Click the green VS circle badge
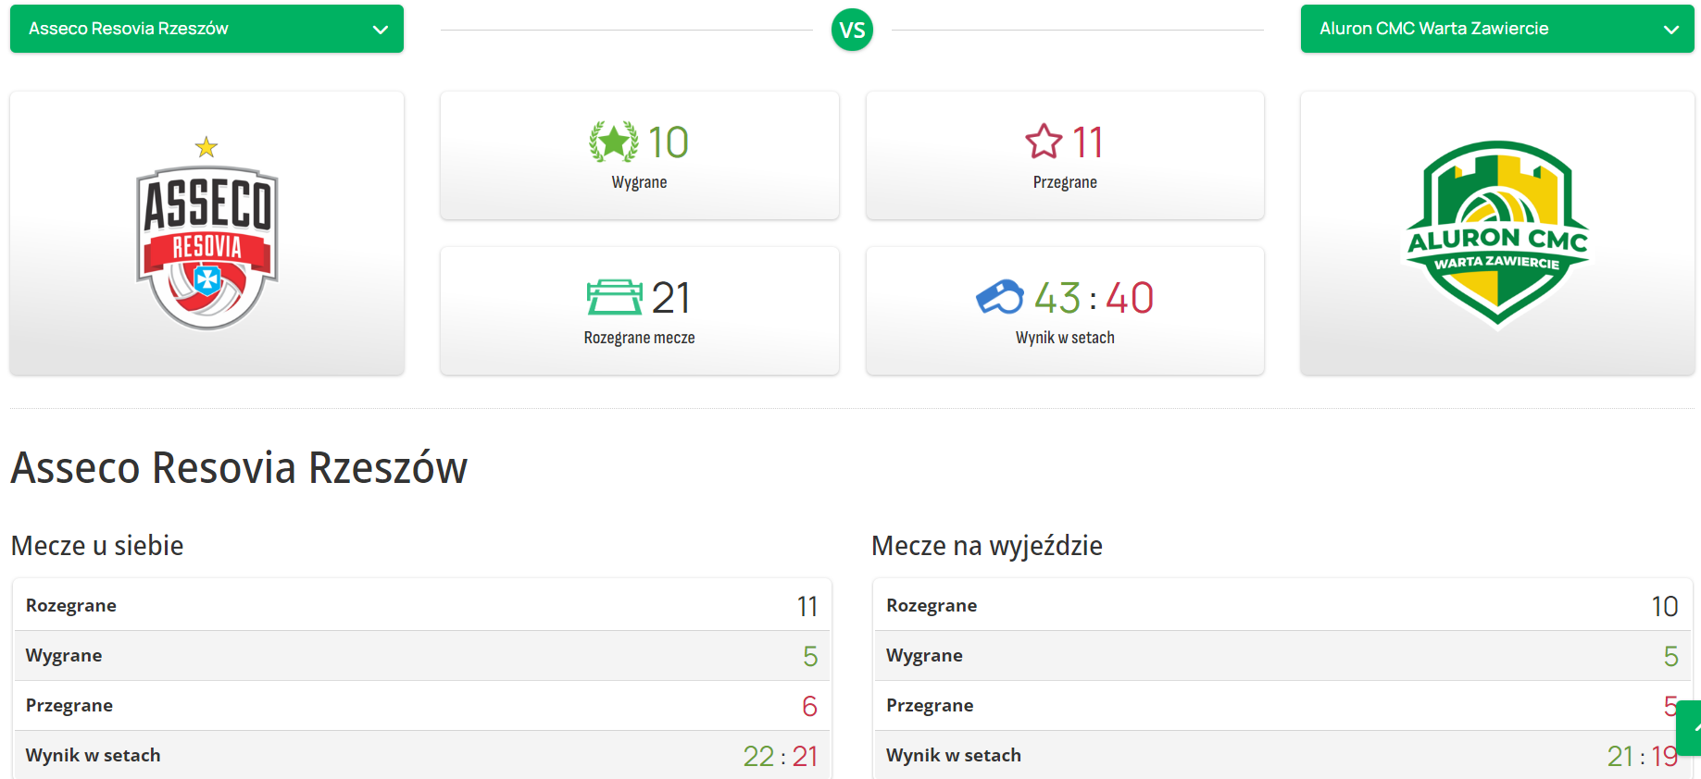 coord(852,30)
